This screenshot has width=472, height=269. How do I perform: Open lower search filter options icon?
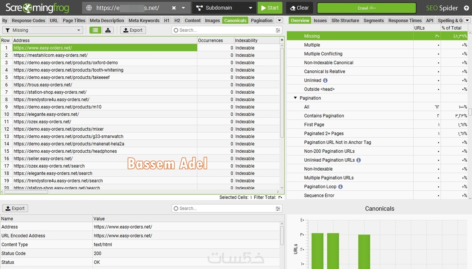(x=278, y=209)
